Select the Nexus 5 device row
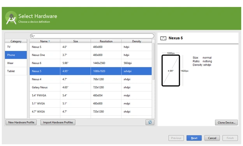The image size is (243, 146). pos(91,71)
